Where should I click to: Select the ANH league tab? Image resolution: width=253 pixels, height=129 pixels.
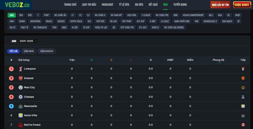coord(12,15)
